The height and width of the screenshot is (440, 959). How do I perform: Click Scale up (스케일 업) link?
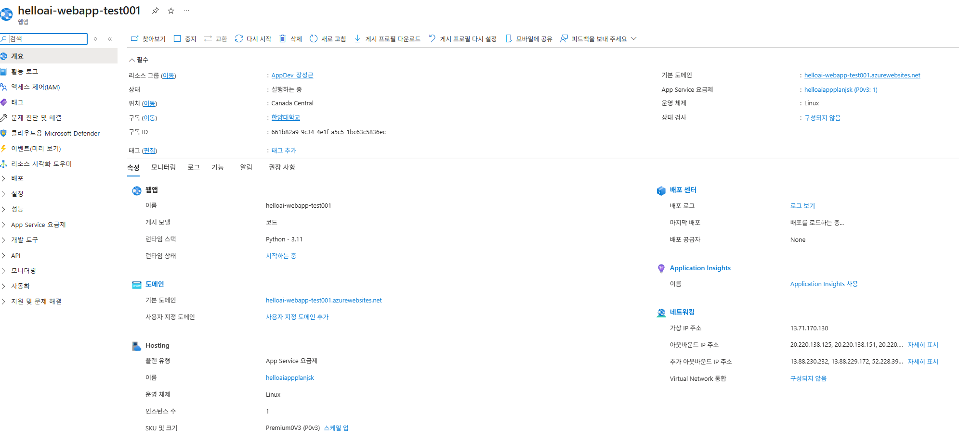point(336,428)
